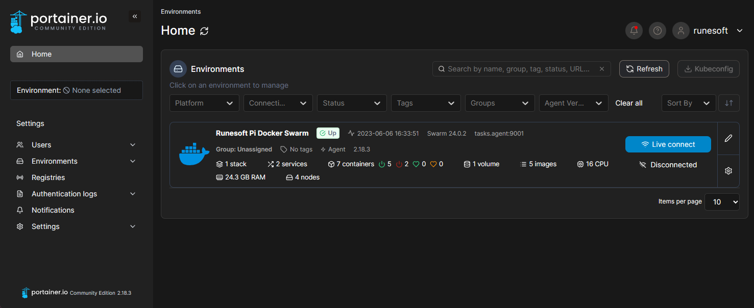Screen dimensions: 754x308
Task: Open the Platform filter dropdown
Action: [204, 103]
